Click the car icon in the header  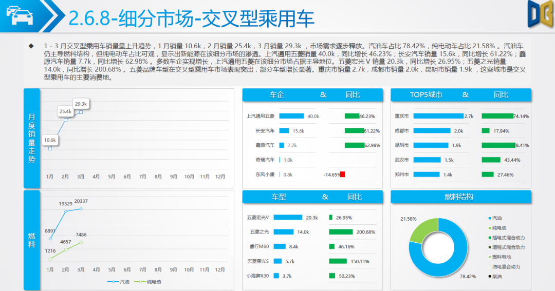pos(20,15)
